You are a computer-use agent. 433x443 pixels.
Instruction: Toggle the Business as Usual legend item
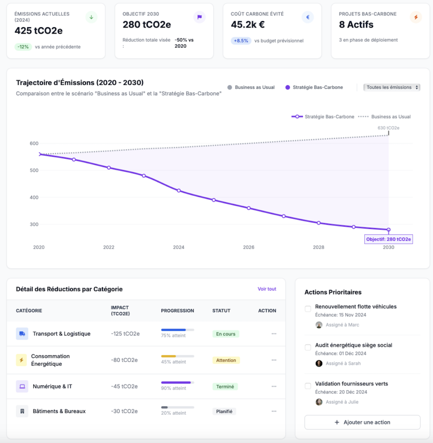pyautogui.click(x=251, y=87)
